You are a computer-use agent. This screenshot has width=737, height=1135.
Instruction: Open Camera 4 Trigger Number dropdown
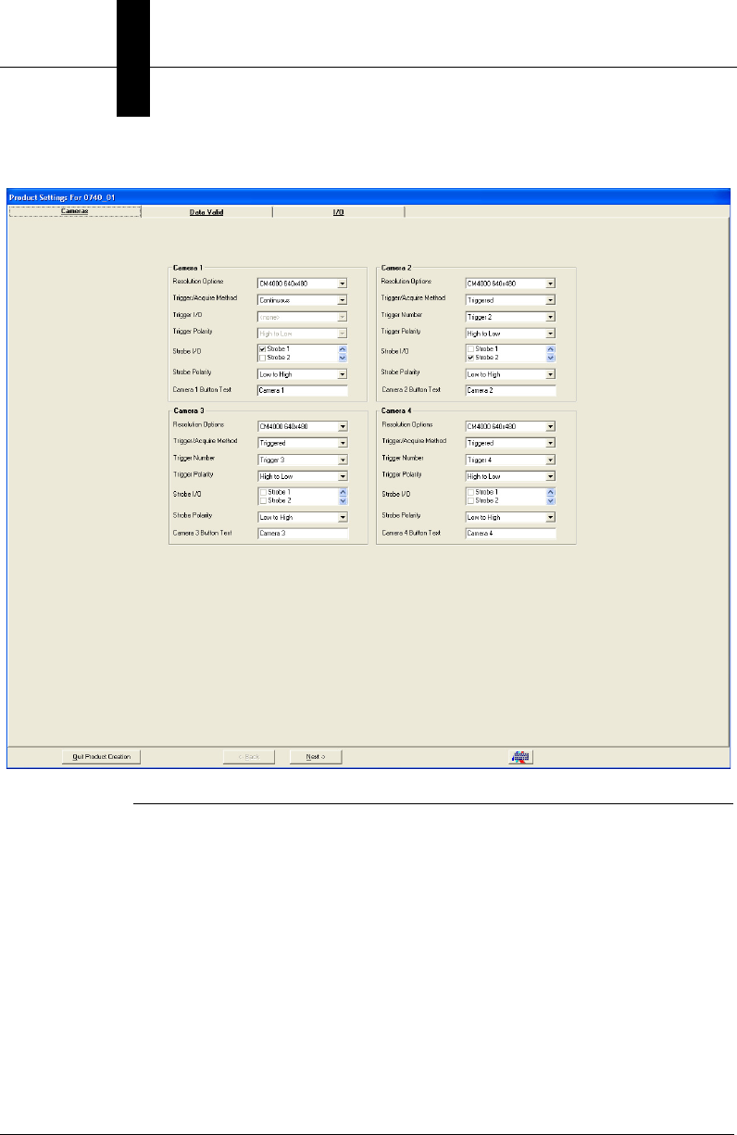tap(550, 460)
